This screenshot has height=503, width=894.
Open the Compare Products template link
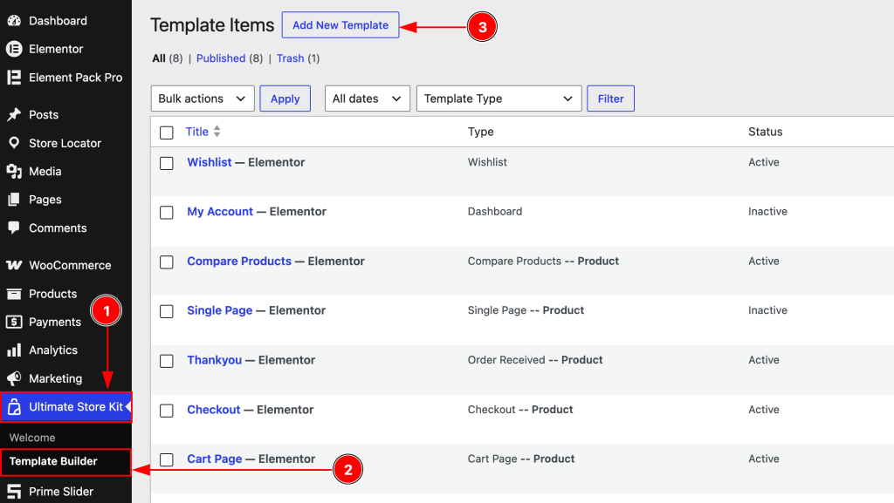[x=239, y=262]
